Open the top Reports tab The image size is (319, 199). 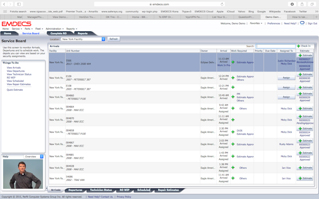82,33
